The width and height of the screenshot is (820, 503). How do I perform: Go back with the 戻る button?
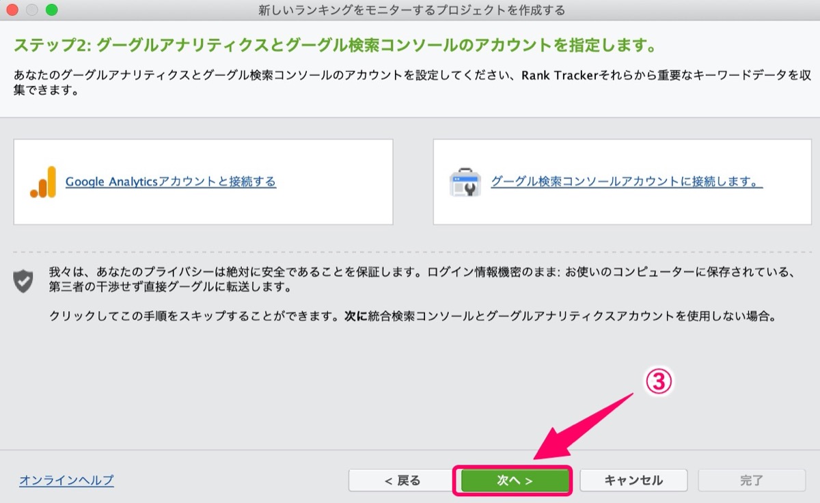402,480
